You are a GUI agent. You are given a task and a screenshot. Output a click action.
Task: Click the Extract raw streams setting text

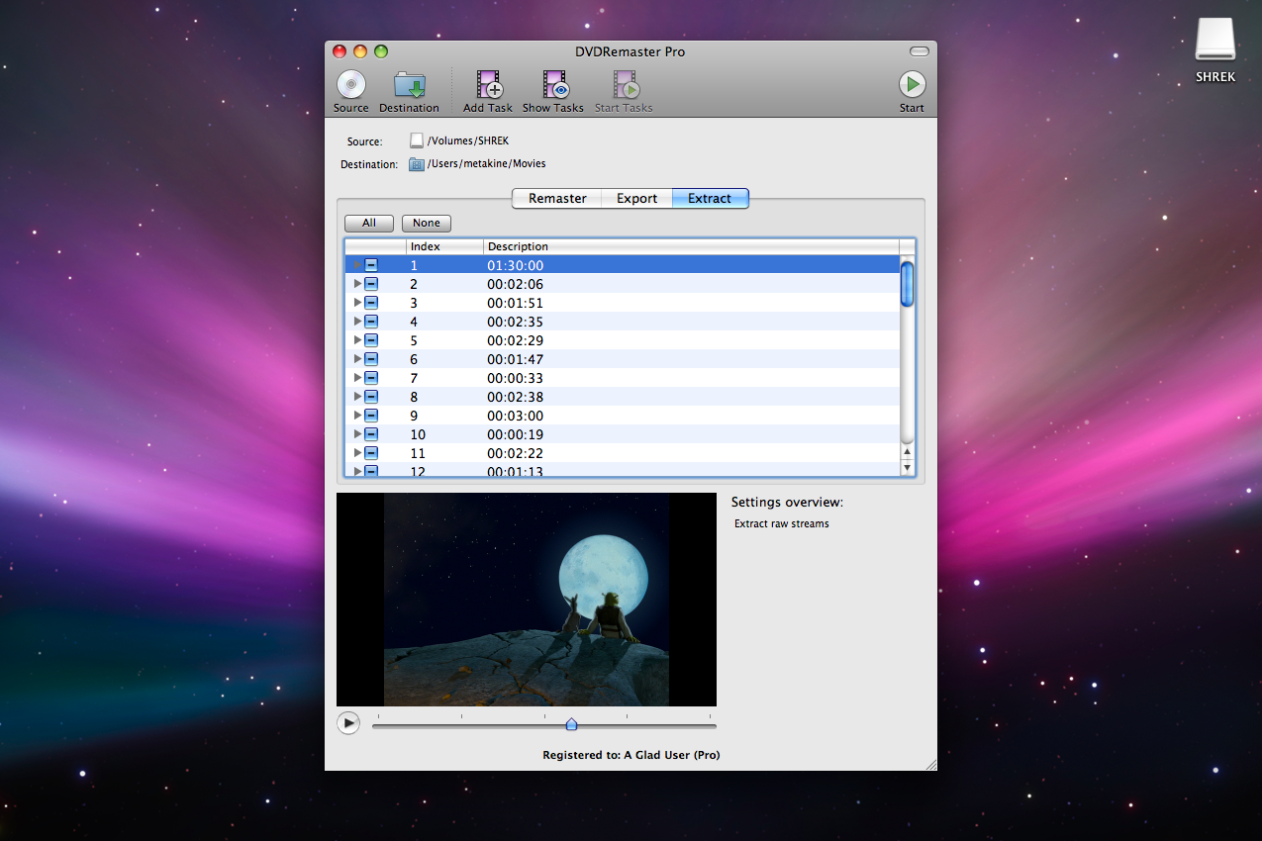tap(782, 523)
